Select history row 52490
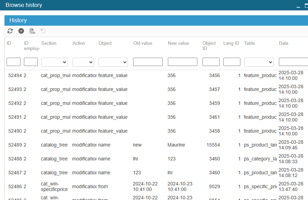 pos(156,131)
